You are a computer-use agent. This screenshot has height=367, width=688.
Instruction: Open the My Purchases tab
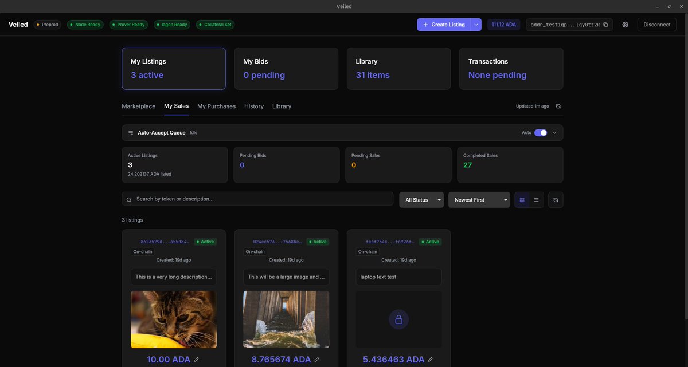click(216, 106)
